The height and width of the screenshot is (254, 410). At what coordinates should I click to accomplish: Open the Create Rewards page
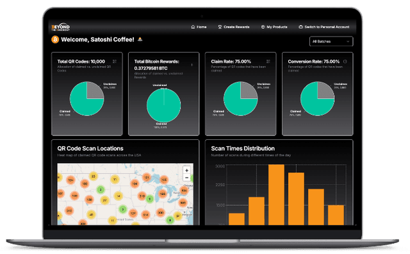(x=234, y=27)
